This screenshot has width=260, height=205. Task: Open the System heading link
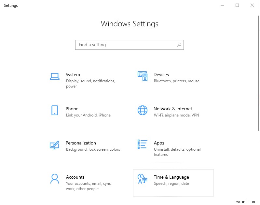coord(73,75)
